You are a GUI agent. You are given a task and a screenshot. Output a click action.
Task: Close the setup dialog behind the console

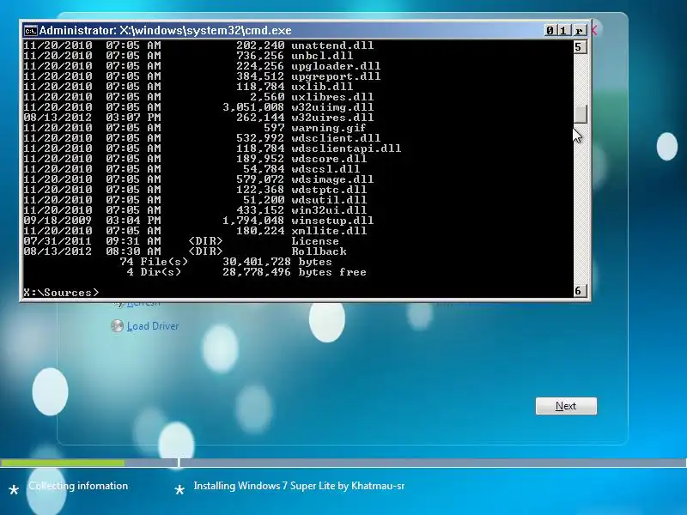(x=594, y=30)
